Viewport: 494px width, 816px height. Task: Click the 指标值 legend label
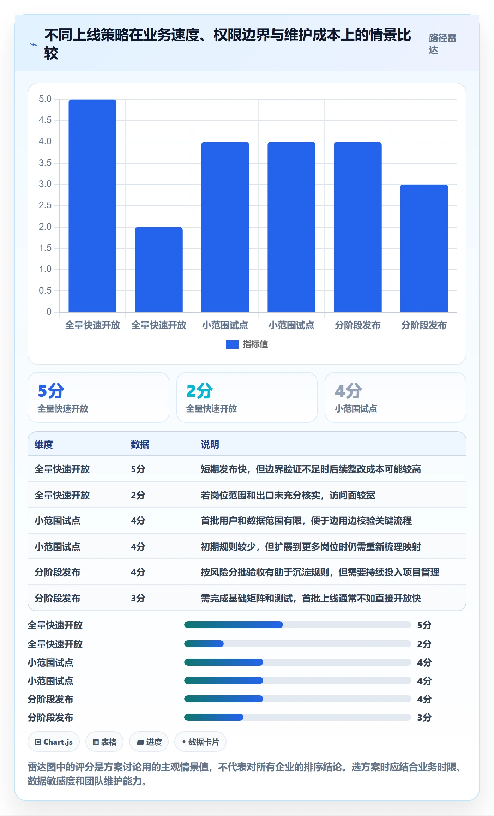coord(255,344)
